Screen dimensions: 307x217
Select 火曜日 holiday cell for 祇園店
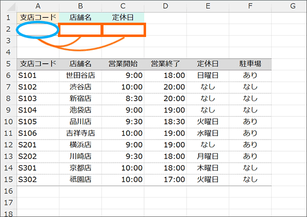pyautogui.click(x=208, y=180)
